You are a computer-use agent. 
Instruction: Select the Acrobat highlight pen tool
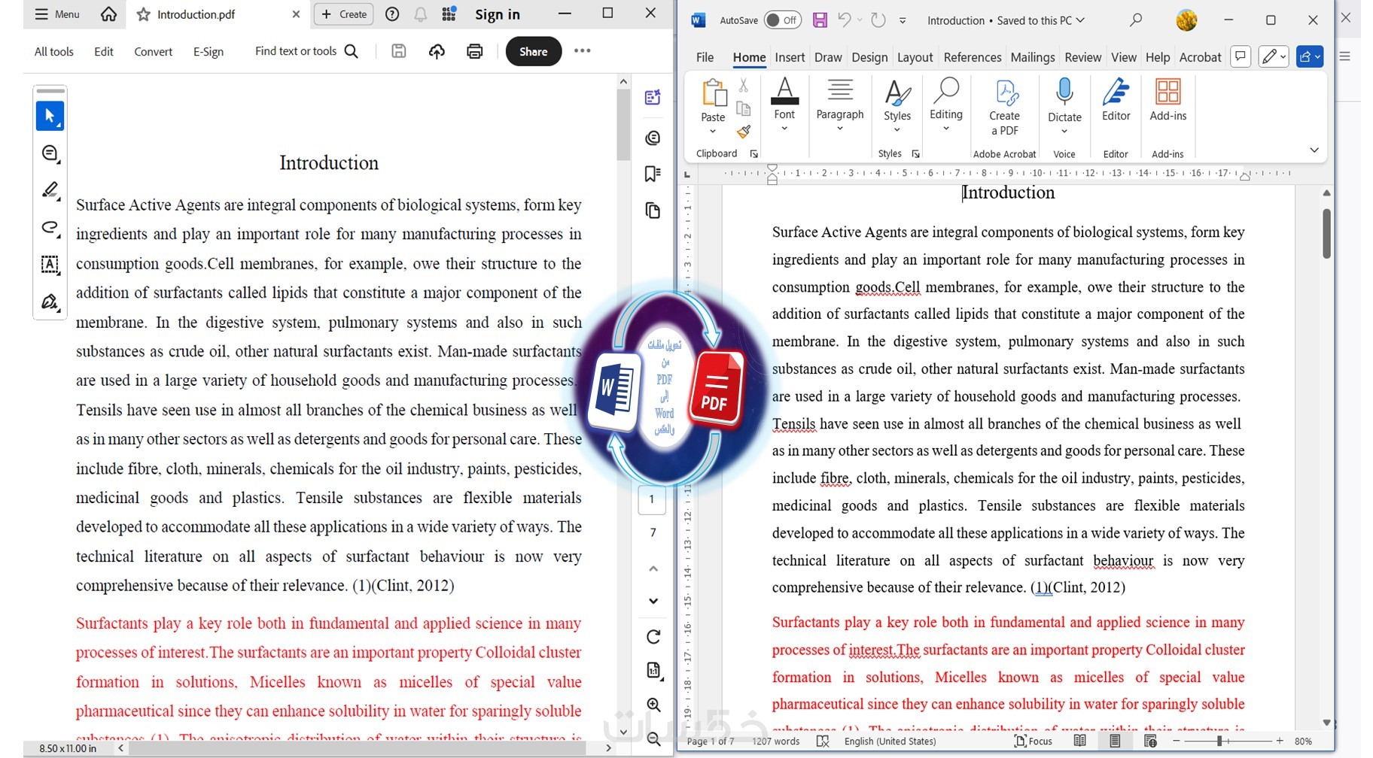50,190
